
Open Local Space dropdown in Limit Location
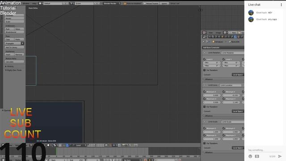(238, 111)
